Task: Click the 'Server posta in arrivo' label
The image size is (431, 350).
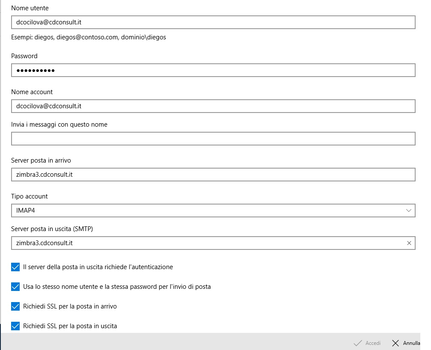Action: pyautogui.click(x=41, y=160)
